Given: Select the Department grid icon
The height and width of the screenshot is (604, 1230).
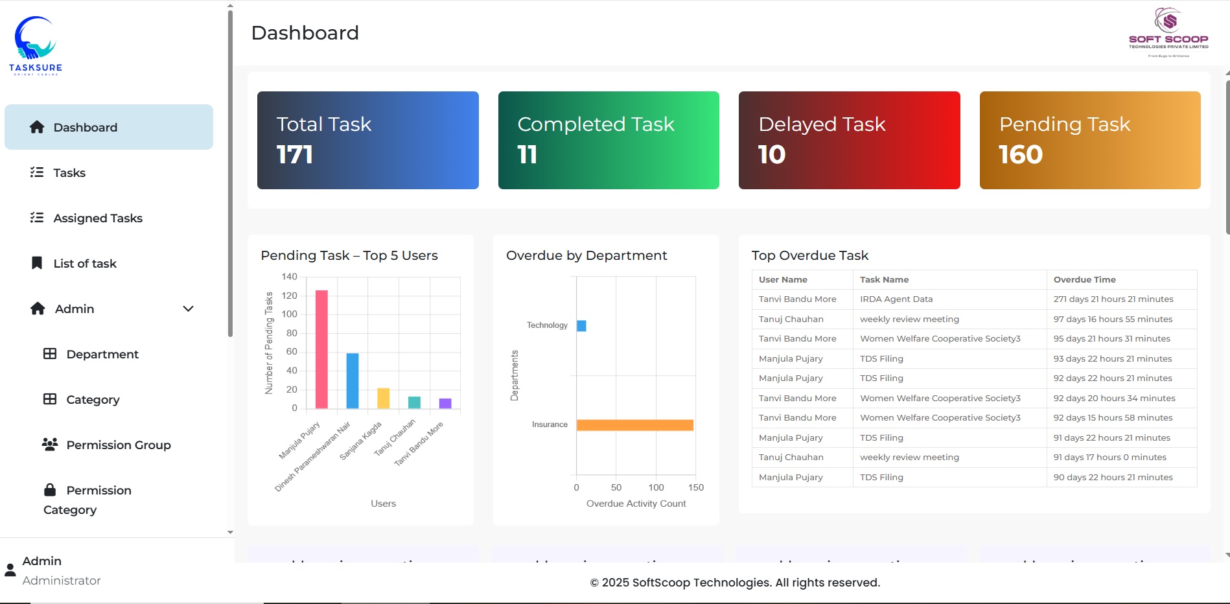Looking at the screenshot, I should click(x=49, y=354).
